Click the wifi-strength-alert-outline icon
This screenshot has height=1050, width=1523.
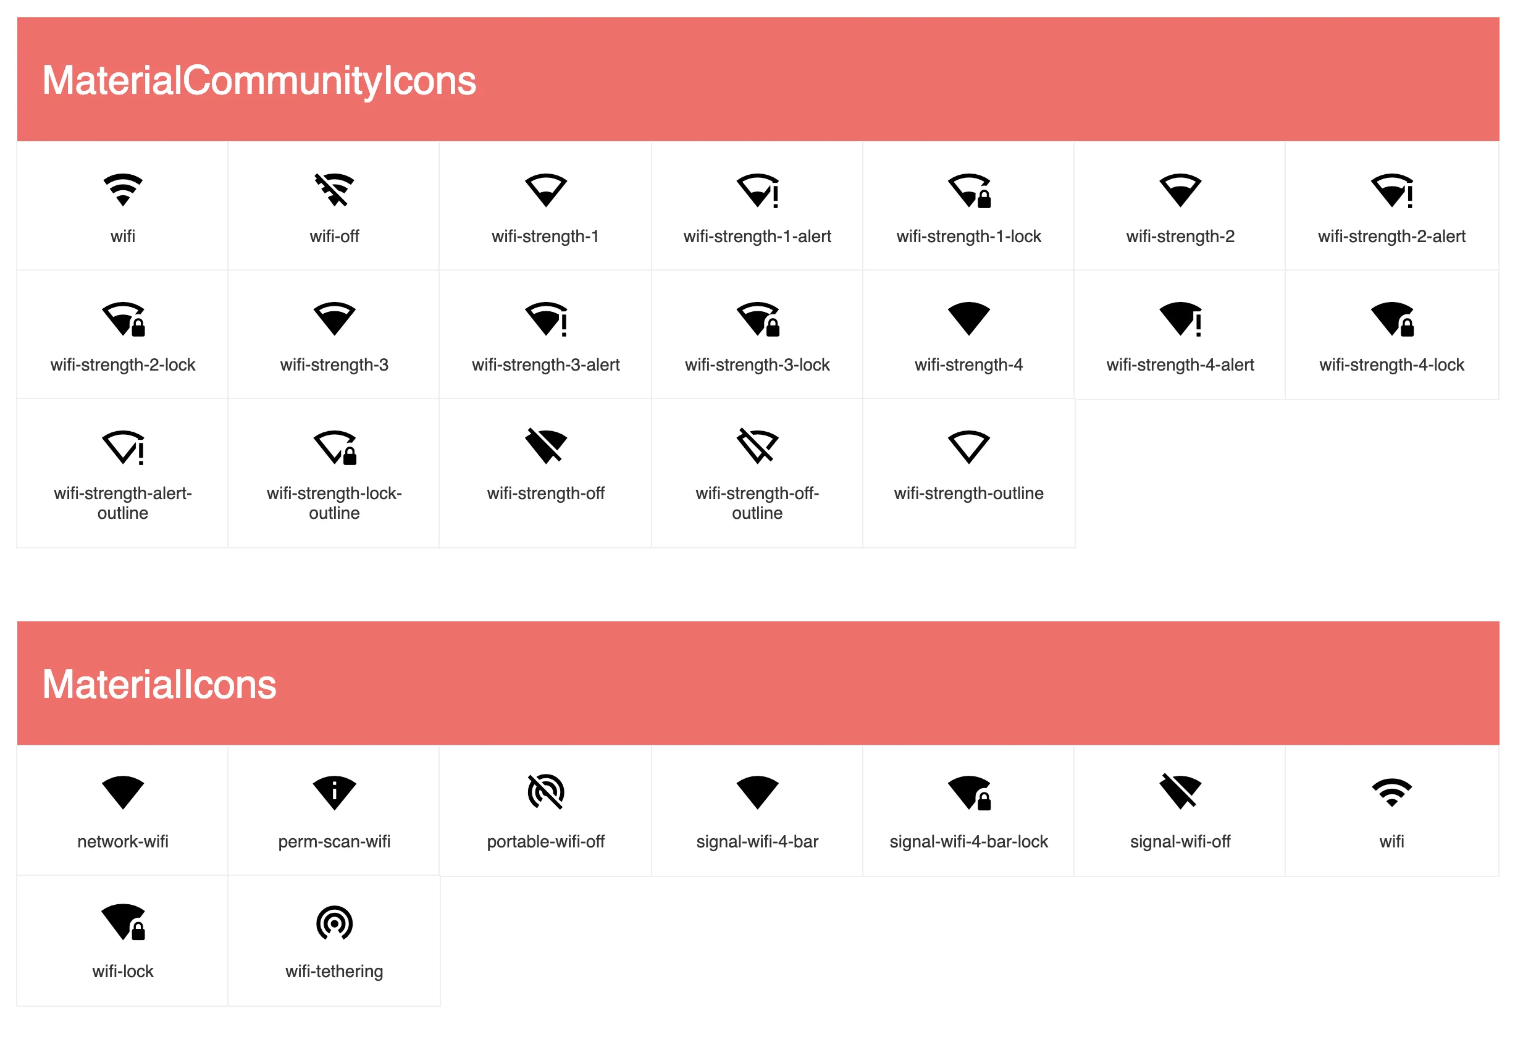(x=123, y=447)
